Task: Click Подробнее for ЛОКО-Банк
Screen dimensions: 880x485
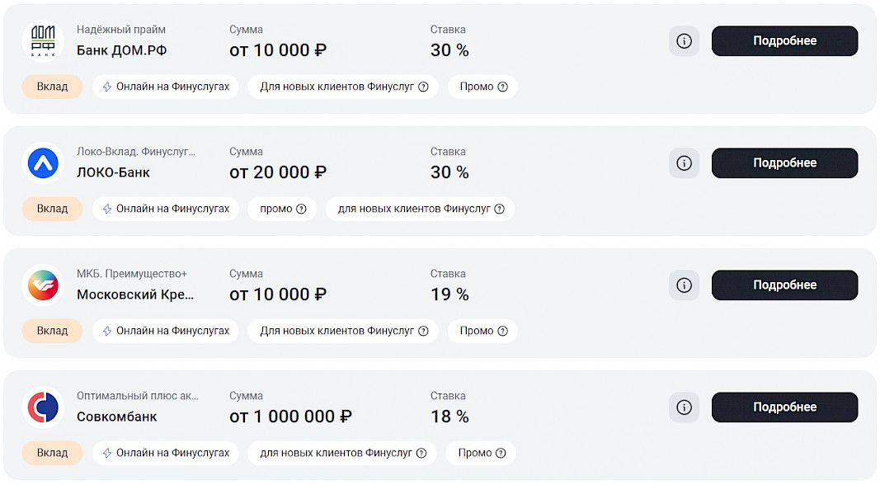Action: point(784,163)
